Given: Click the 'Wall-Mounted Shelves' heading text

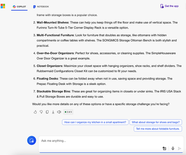Looking at the screenshot, I should [53, 22].
